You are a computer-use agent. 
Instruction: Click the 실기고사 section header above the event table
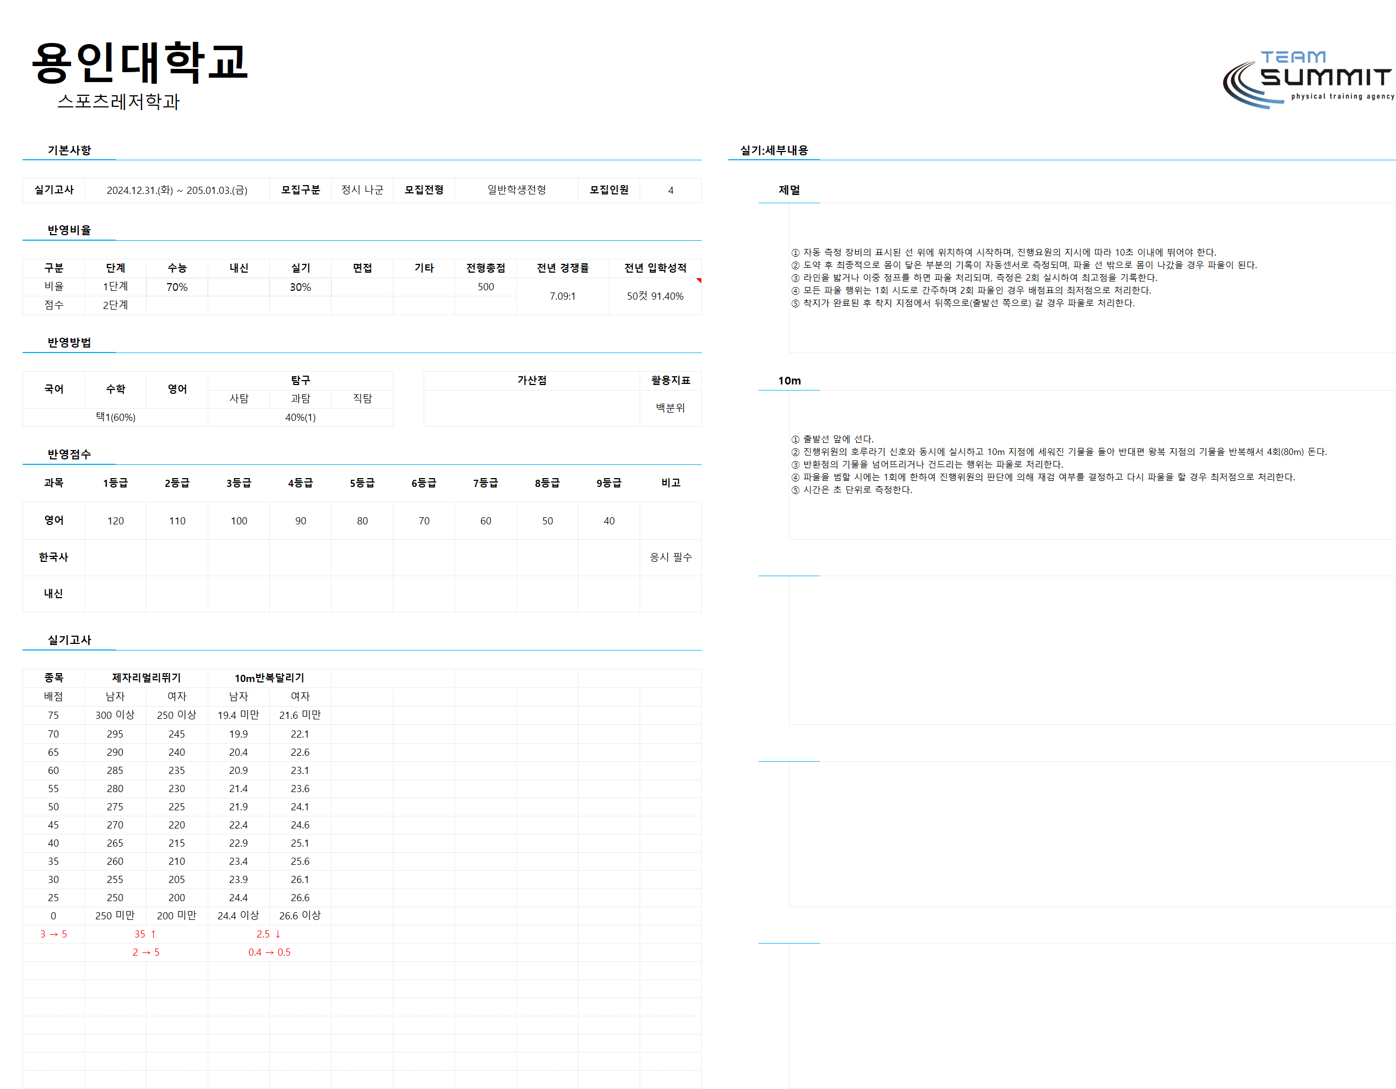69,641
